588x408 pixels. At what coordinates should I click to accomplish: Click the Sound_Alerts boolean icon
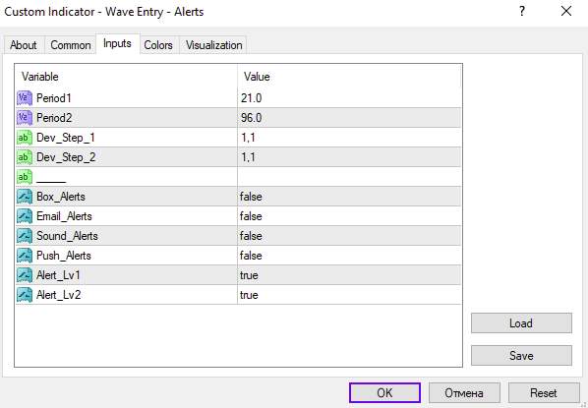click(x=25, y=236)
